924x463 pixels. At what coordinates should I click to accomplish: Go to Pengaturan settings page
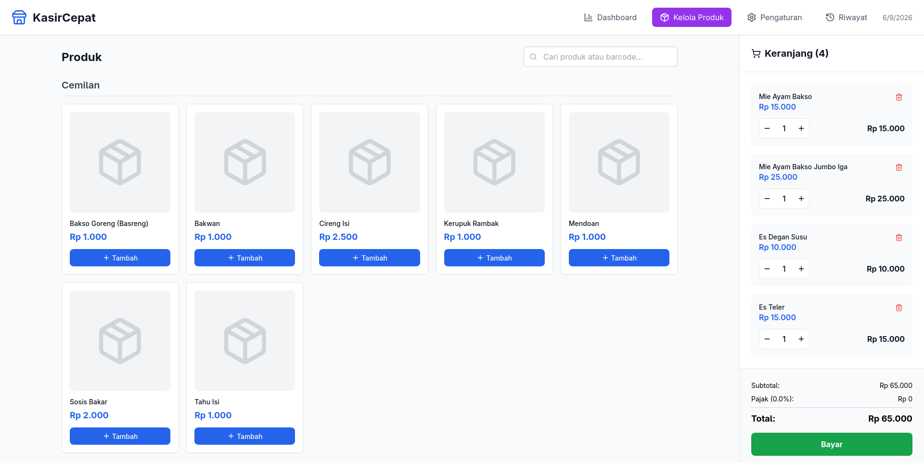tap(774, 17)
